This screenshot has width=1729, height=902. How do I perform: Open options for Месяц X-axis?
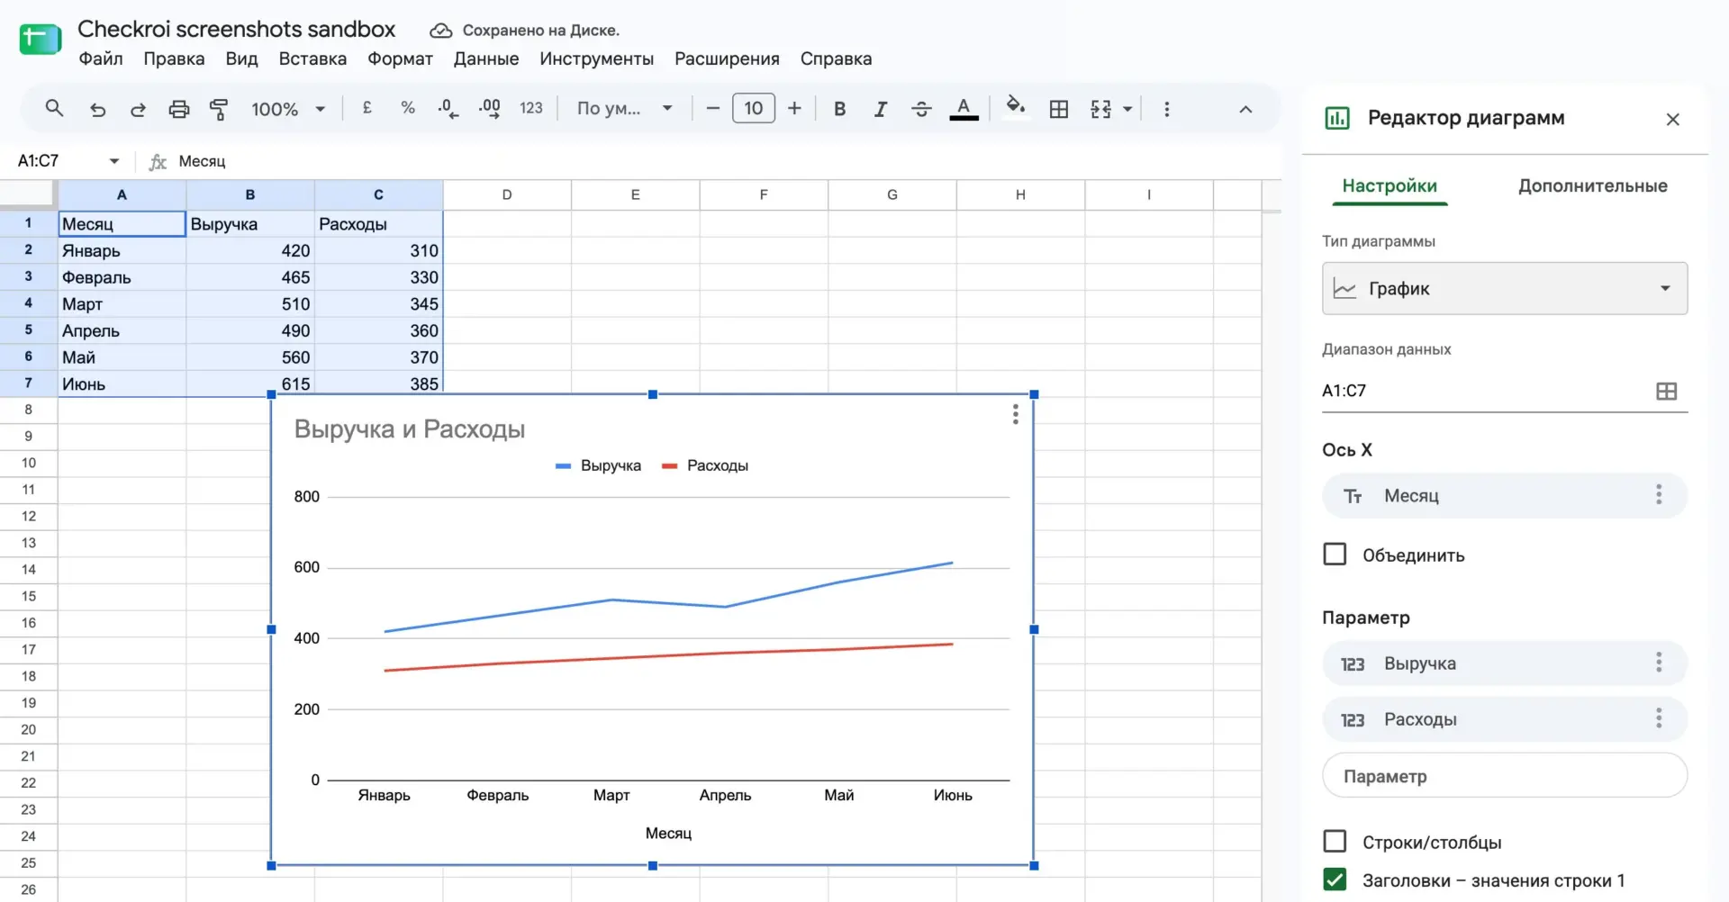(x=1658, y=494)
